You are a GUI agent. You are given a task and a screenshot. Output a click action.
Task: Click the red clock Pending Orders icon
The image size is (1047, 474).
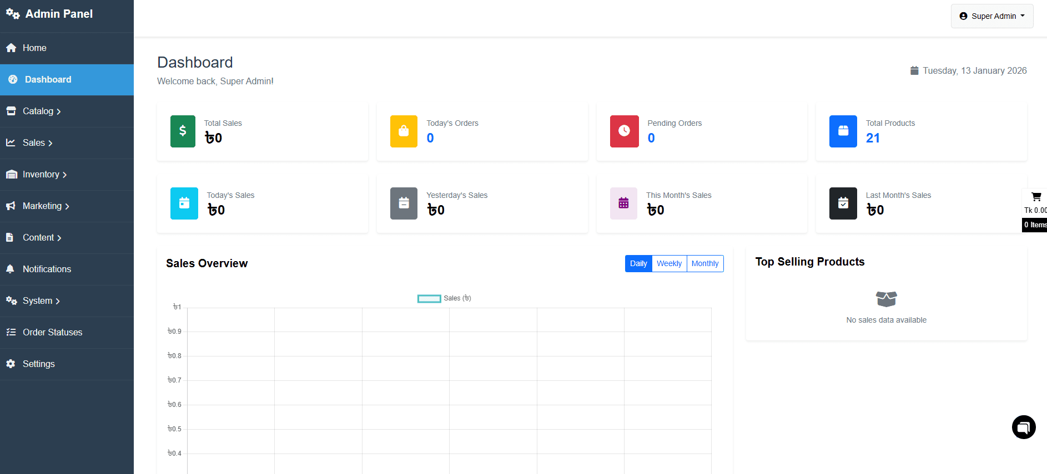(624, 131)
